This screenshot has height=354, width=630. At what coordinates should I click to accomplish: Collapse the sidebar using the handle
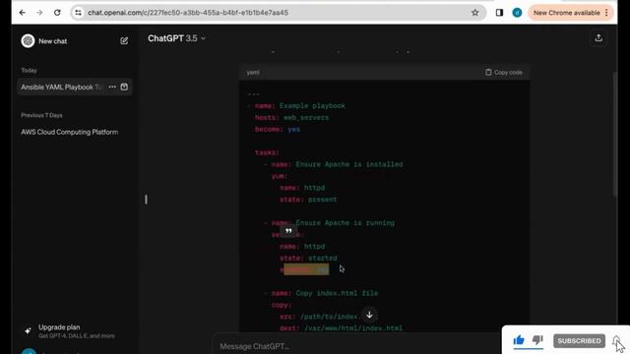tap(146, 200)
